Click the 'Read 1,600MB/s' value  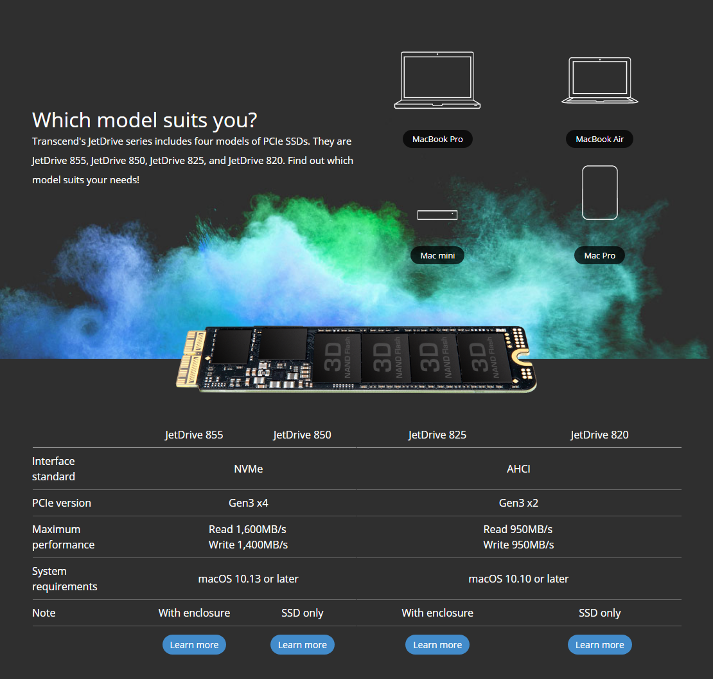(x=247, y=529)
